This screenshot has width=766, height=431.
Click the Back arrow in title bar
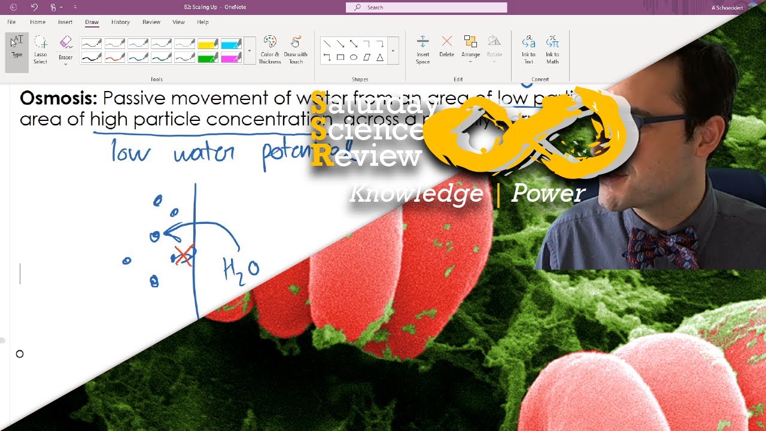(13, 7)
